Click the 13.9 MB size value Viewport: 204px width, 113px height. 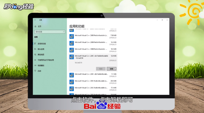114,56
